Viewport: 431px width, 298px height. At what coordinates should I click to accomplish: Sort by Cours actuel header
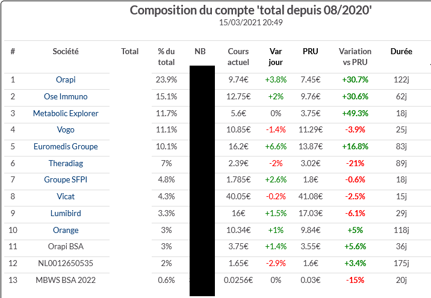(x=238, y=57)
